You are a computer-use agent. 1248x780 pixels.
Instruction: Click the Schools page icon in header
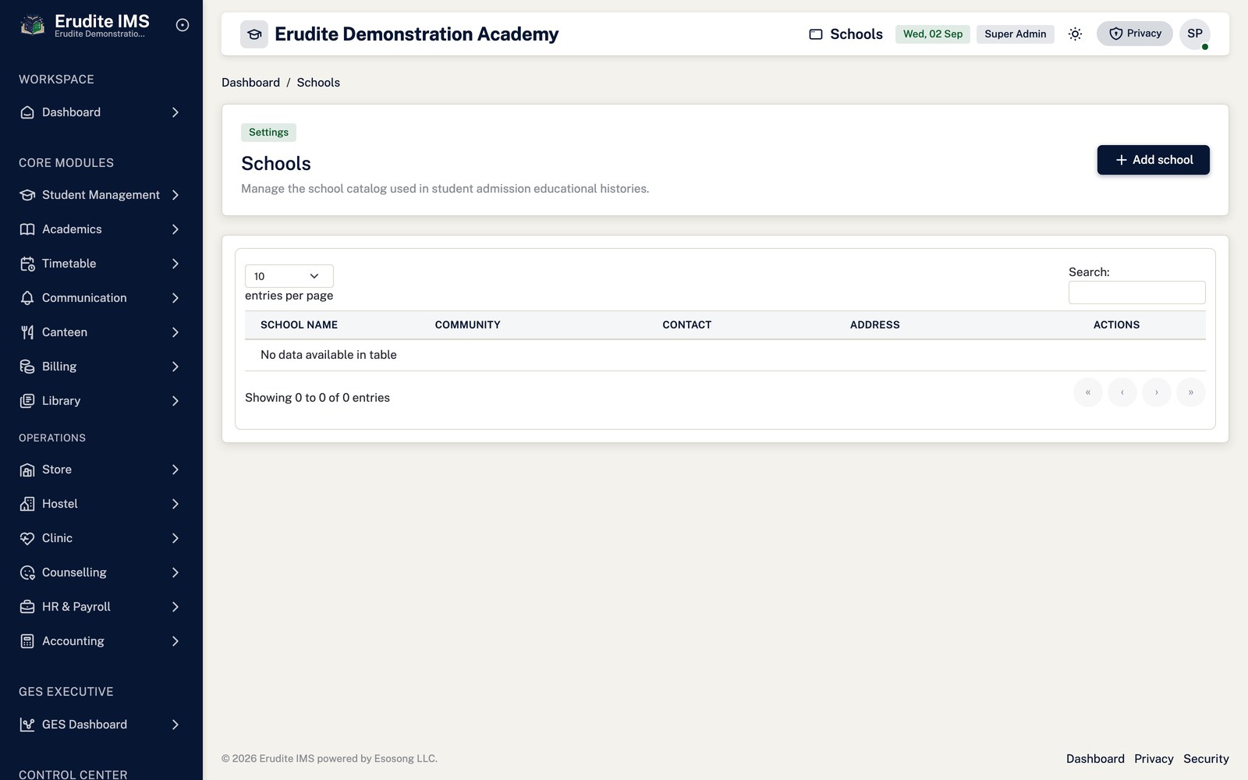(816, 34)
